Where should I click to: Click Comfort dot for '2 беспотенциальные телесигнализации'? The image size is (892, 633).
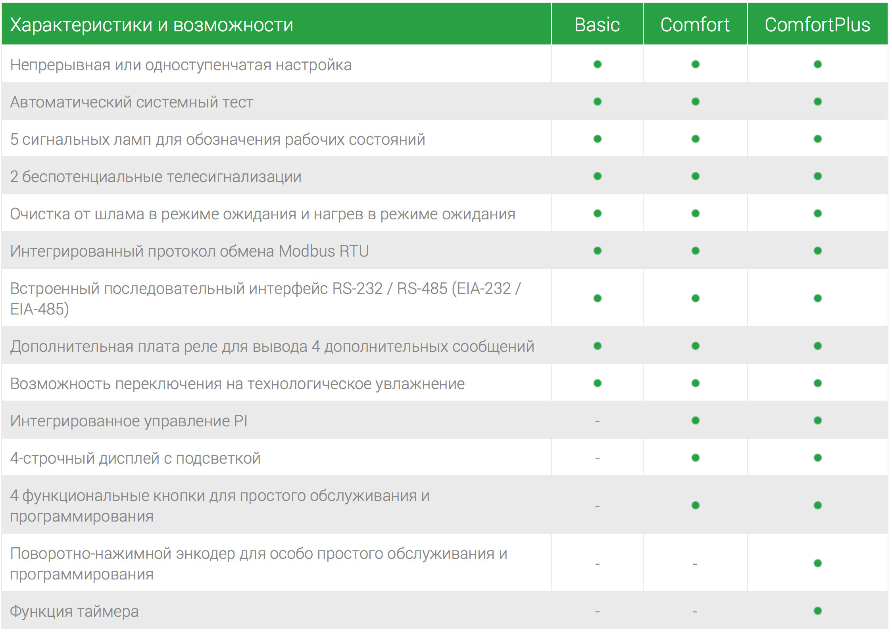pos(696,176)
